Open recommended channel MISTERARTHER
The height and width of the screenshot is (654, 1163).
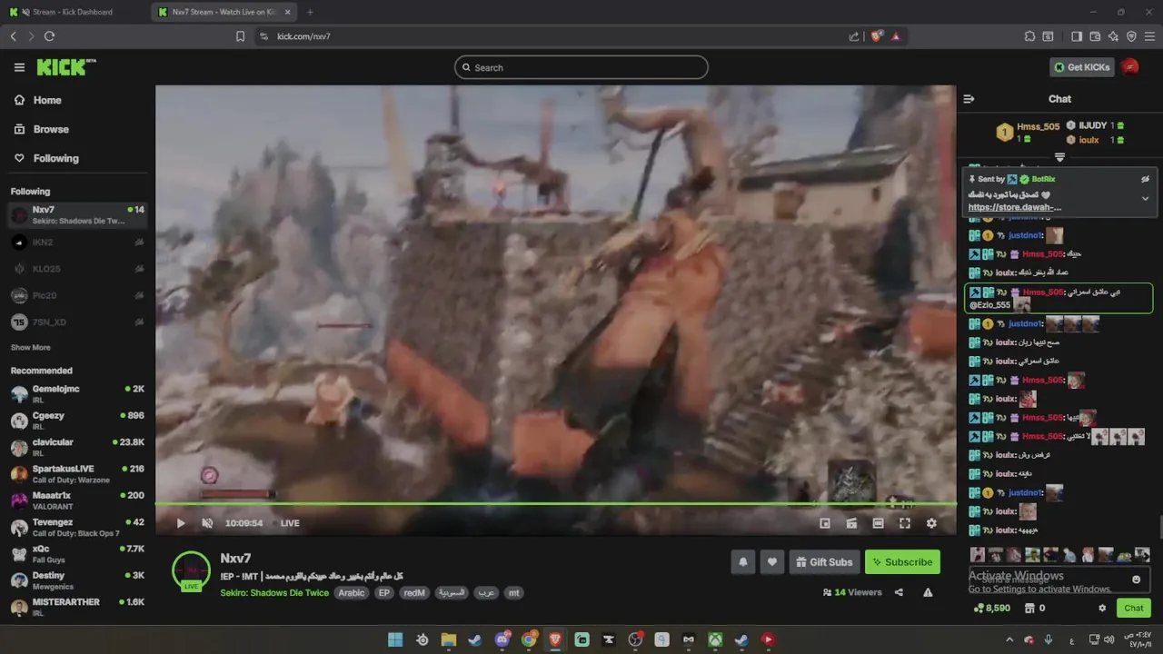click(77, 607)
